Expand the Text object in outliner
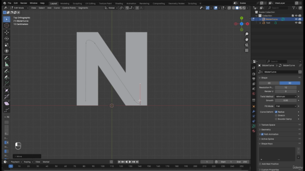This screenshot has height=171, width=305. tap(260, 23)
